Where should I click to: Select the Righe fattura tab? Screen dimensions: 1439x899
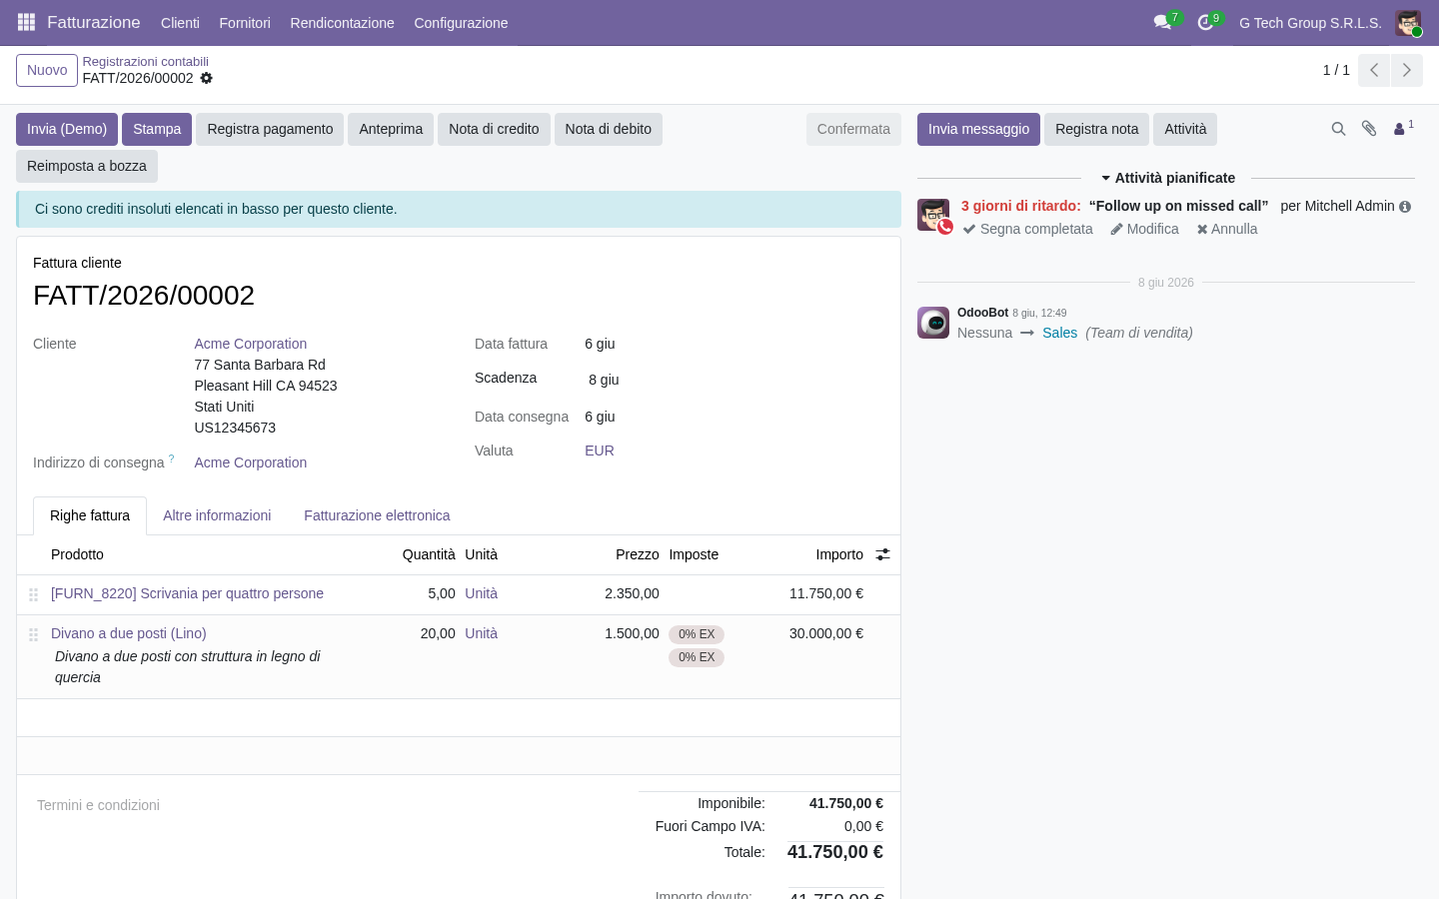click(x=90, y=515)
